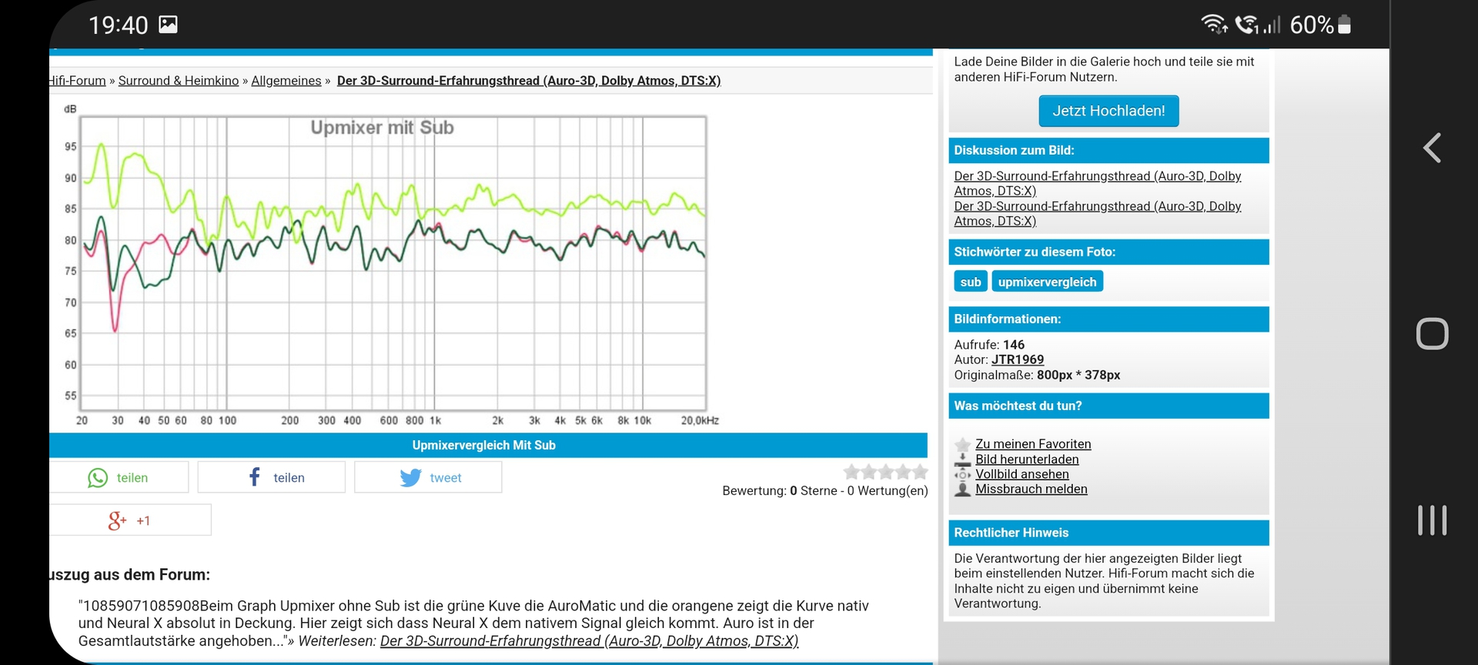Tap the 19:40 clock in status bar
The width and height of the screenshot is (1478, 665).
click(118, 25)
